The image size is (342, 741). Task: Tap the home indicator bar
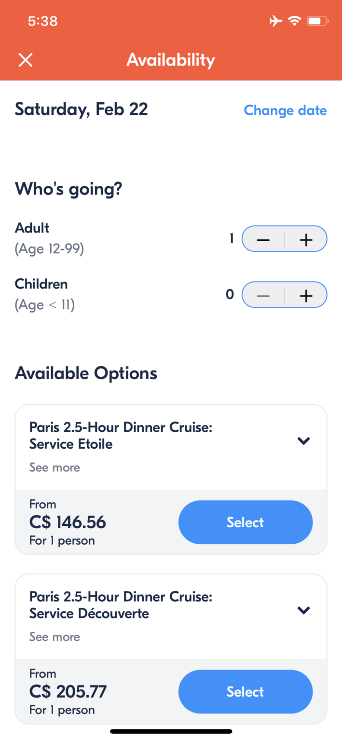171,730
